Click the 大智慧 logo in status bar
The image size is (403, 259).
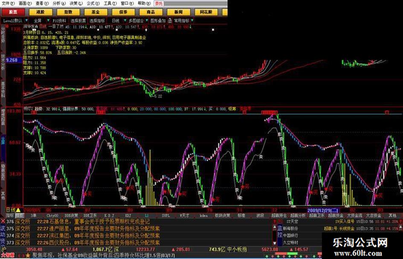8,256
